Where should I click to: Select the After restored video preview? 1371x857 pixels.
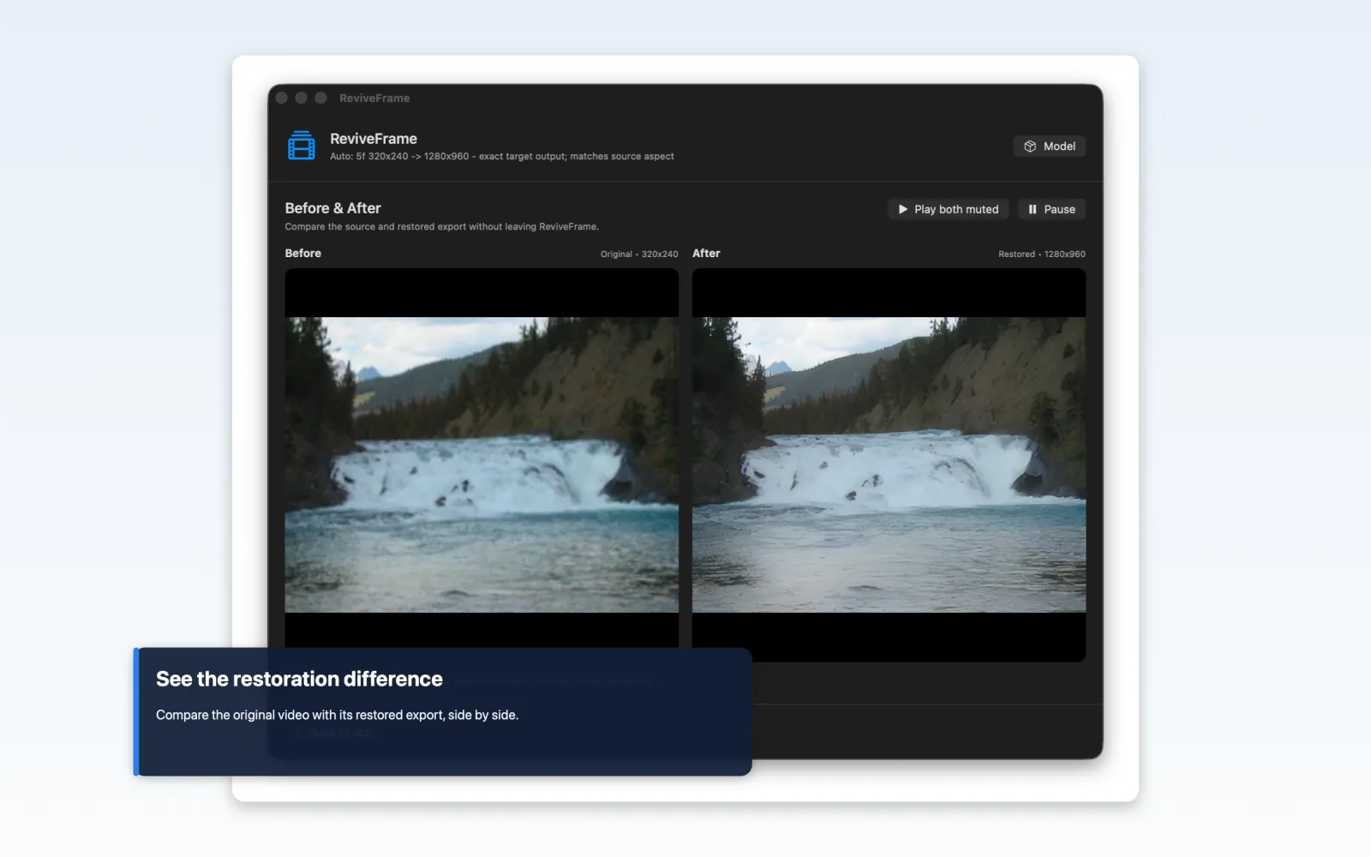(889, 464)
